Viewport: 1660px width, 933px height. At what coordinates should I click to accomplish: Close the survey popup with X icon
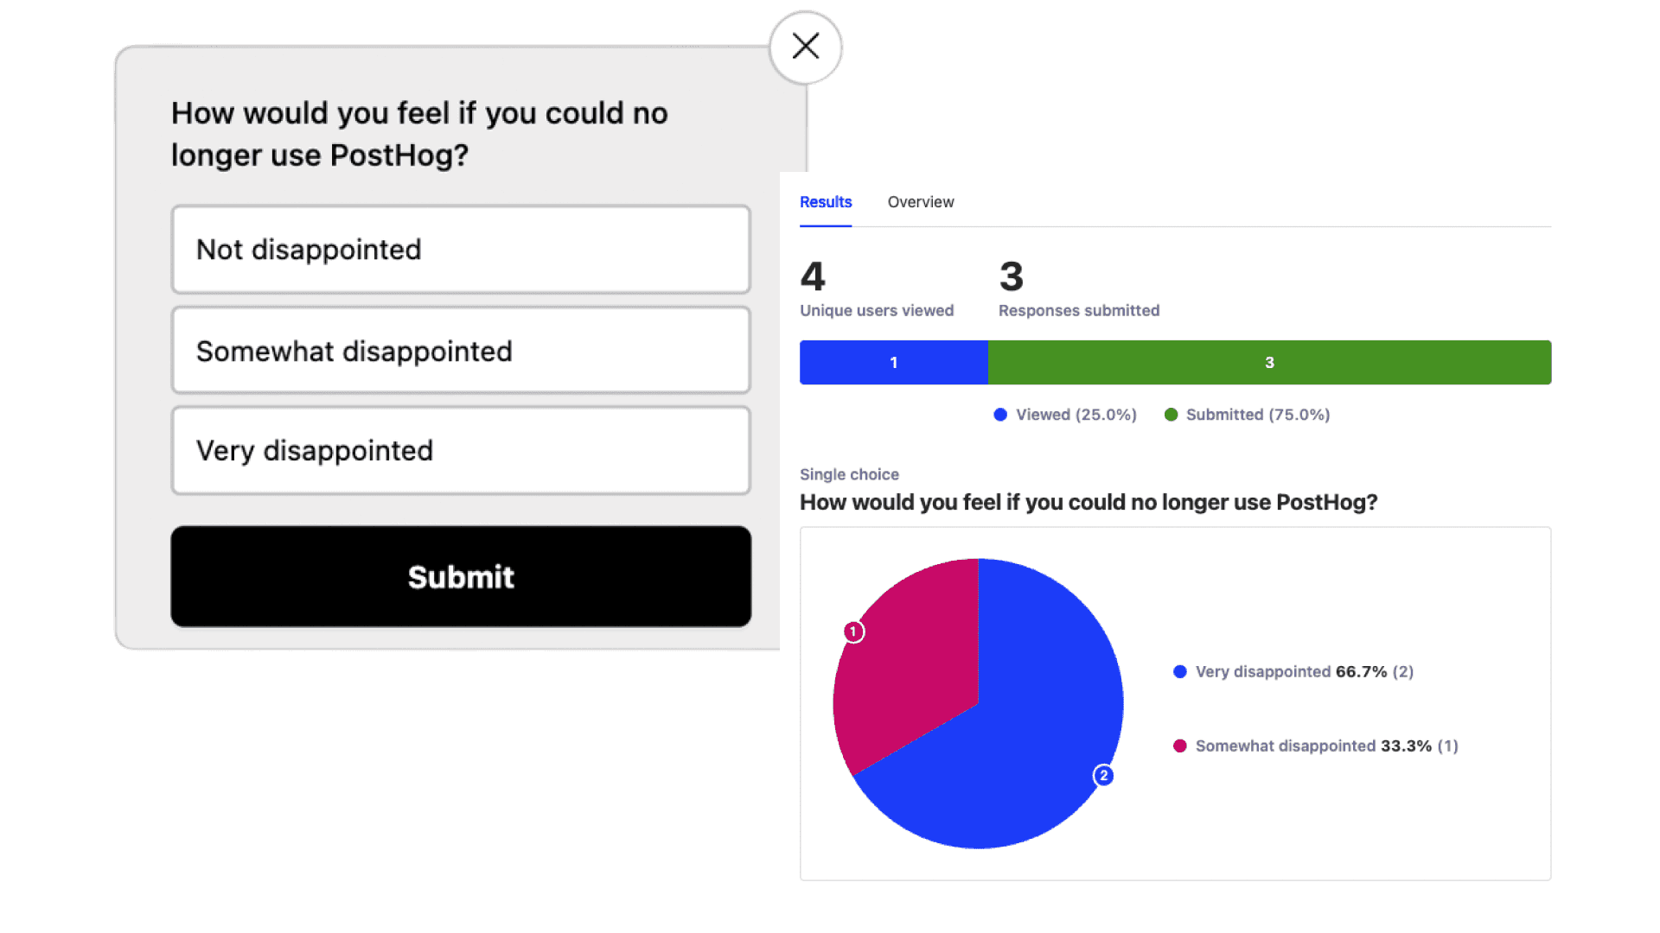click(x=806, y=47)
